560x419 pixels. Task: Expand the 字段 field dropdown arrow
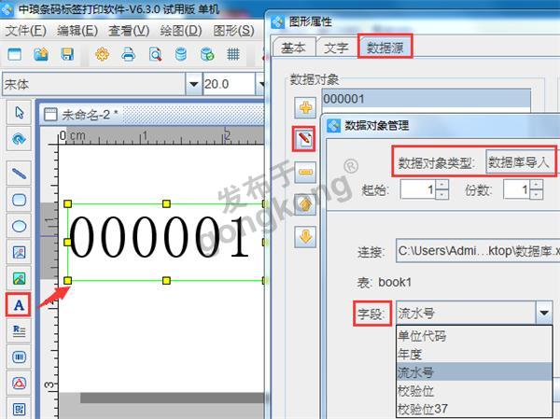[x=543, y=313]
